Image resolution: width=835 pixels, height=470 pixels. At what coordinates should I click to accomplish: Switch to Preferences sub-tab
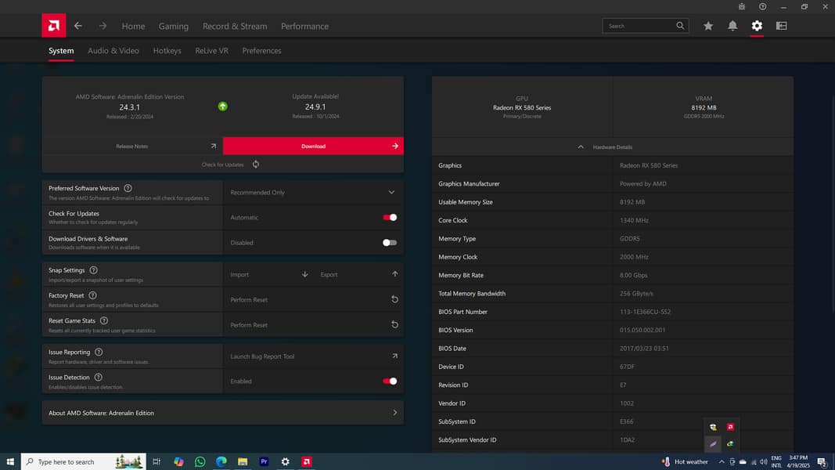[261, 51]
